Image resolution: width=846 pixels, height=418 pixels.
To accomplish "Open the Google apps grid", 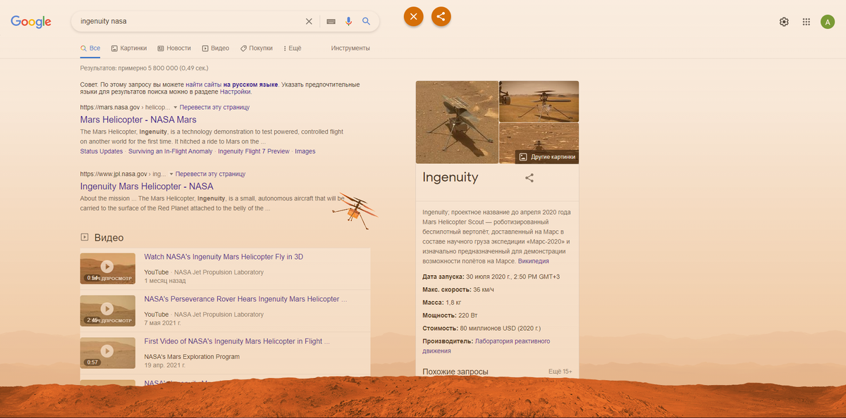I will [807, 22].
